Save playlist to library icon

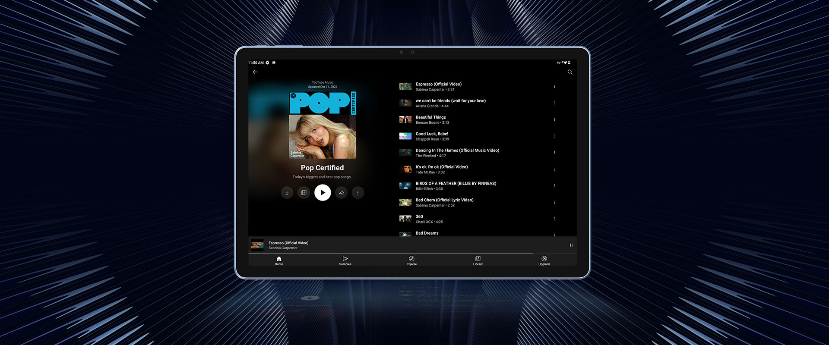point(304,193)
